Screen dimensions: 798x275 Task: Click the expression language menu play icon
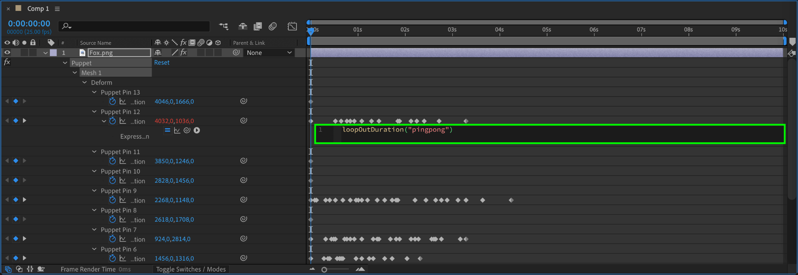click(197, 130)
